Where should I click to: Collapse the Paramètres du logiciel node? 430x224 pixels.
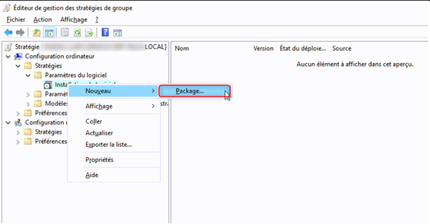point(28,75)
